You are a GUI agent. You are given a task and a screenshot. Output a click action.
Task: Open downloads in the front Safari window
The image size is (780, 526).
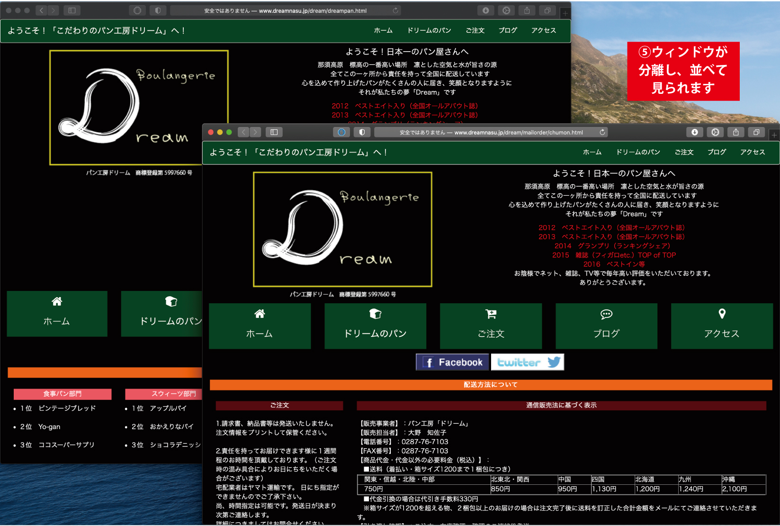694,132
